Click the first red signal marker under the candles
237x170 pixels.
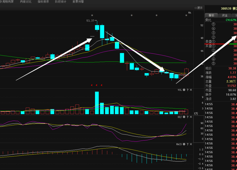92,85
